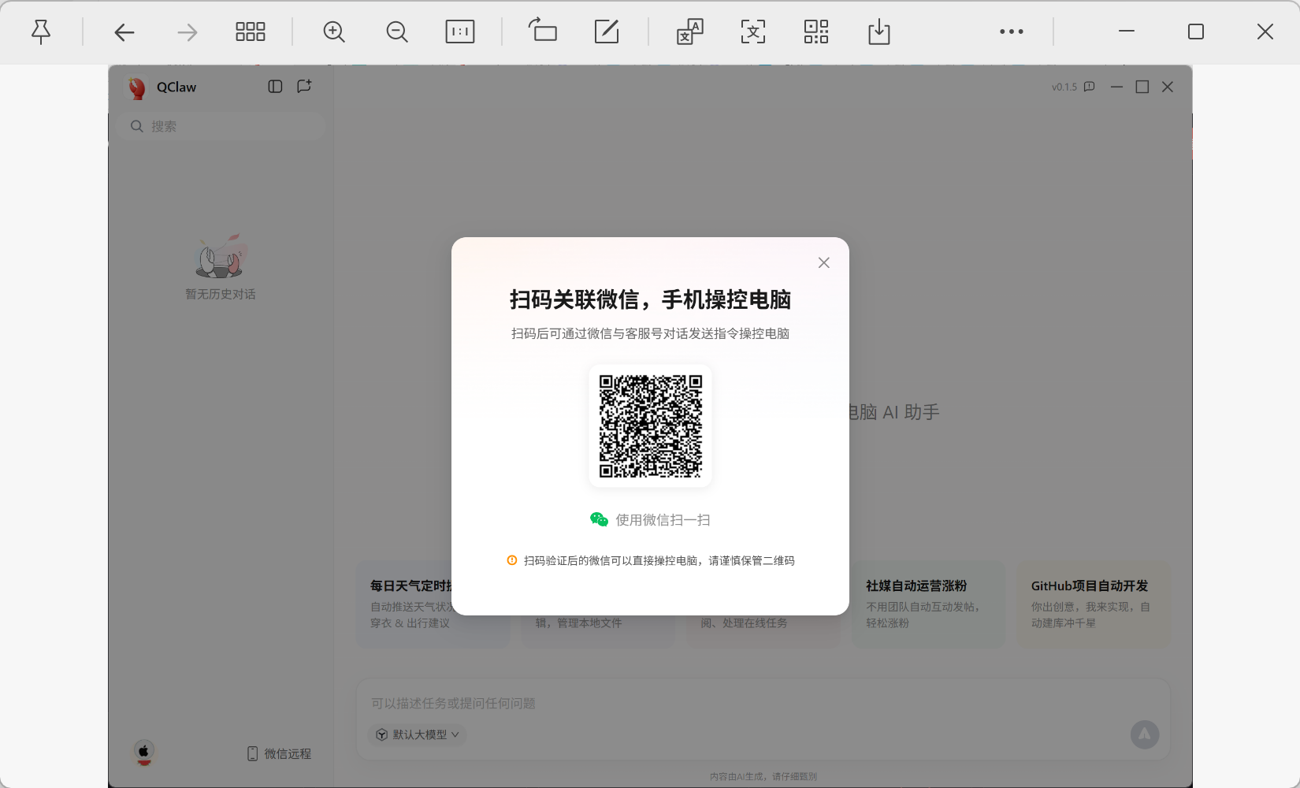Click the WeChat QR code image
Screen dimensions: 1300x788
coord(651,426)
